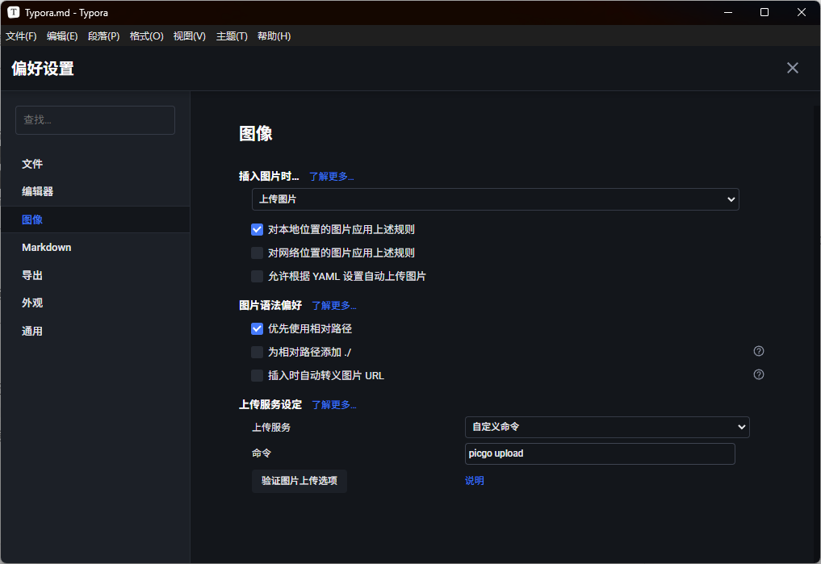Click the picgo upload command field

coord(599,453)
